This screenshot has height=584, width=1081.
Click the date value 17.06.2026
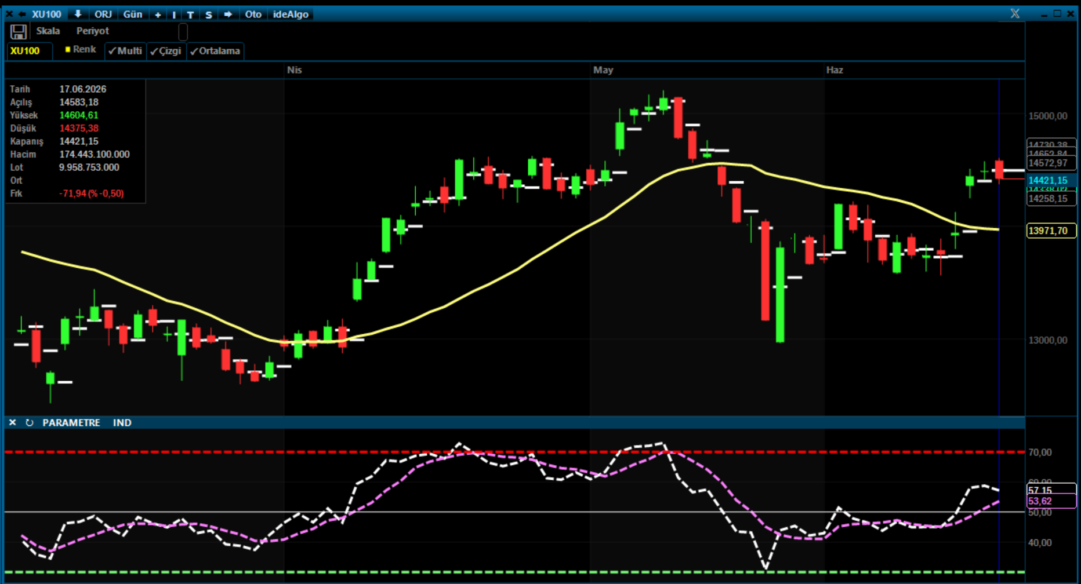tap(83, 89)
